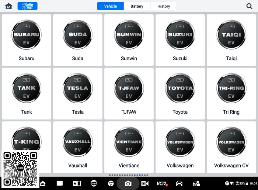Click the Sunwin label
The width and height of the screenshot is (258, 190).
click(x=129, y=58)
